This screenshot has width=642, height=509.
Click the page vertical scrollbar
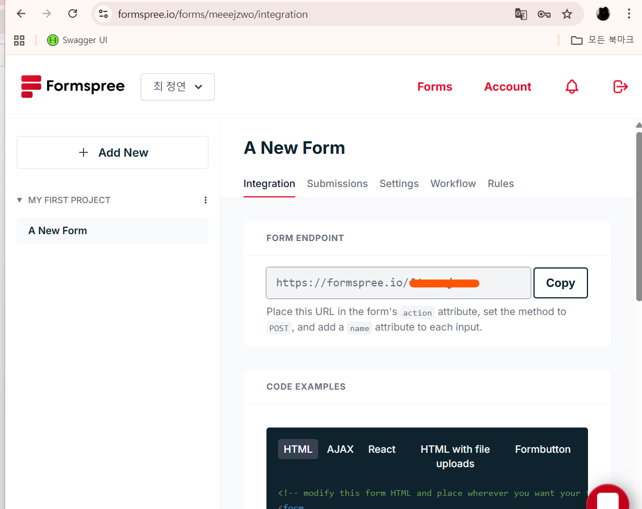[x=639, y=216]
